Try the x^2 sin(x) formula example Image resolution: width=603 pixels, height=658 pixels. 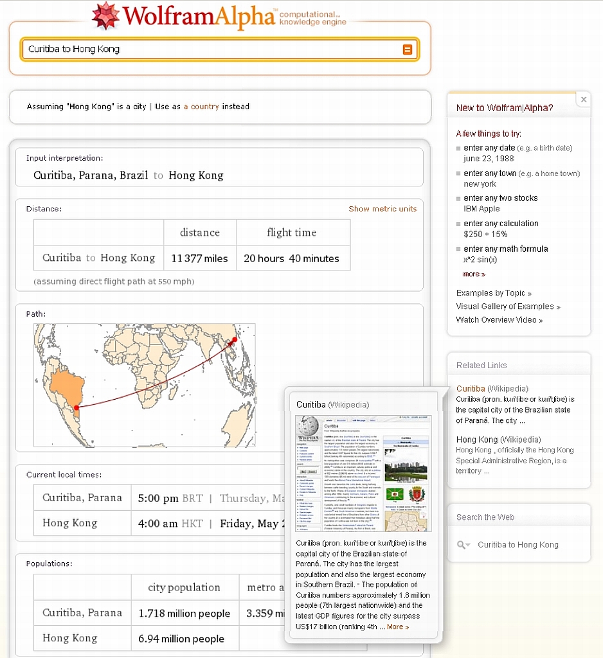tap(480, 260)
